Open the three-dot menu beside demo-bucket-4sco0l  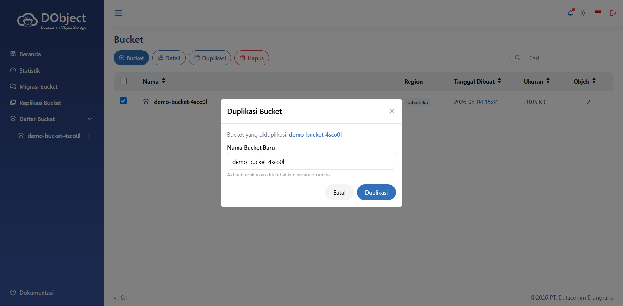(x=89, y=136)
